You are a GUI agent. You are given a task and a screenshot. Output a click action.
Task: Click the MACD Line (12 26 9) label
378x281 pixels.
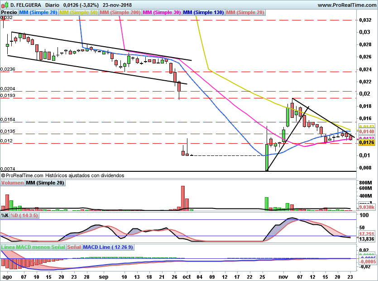[108, 247]
